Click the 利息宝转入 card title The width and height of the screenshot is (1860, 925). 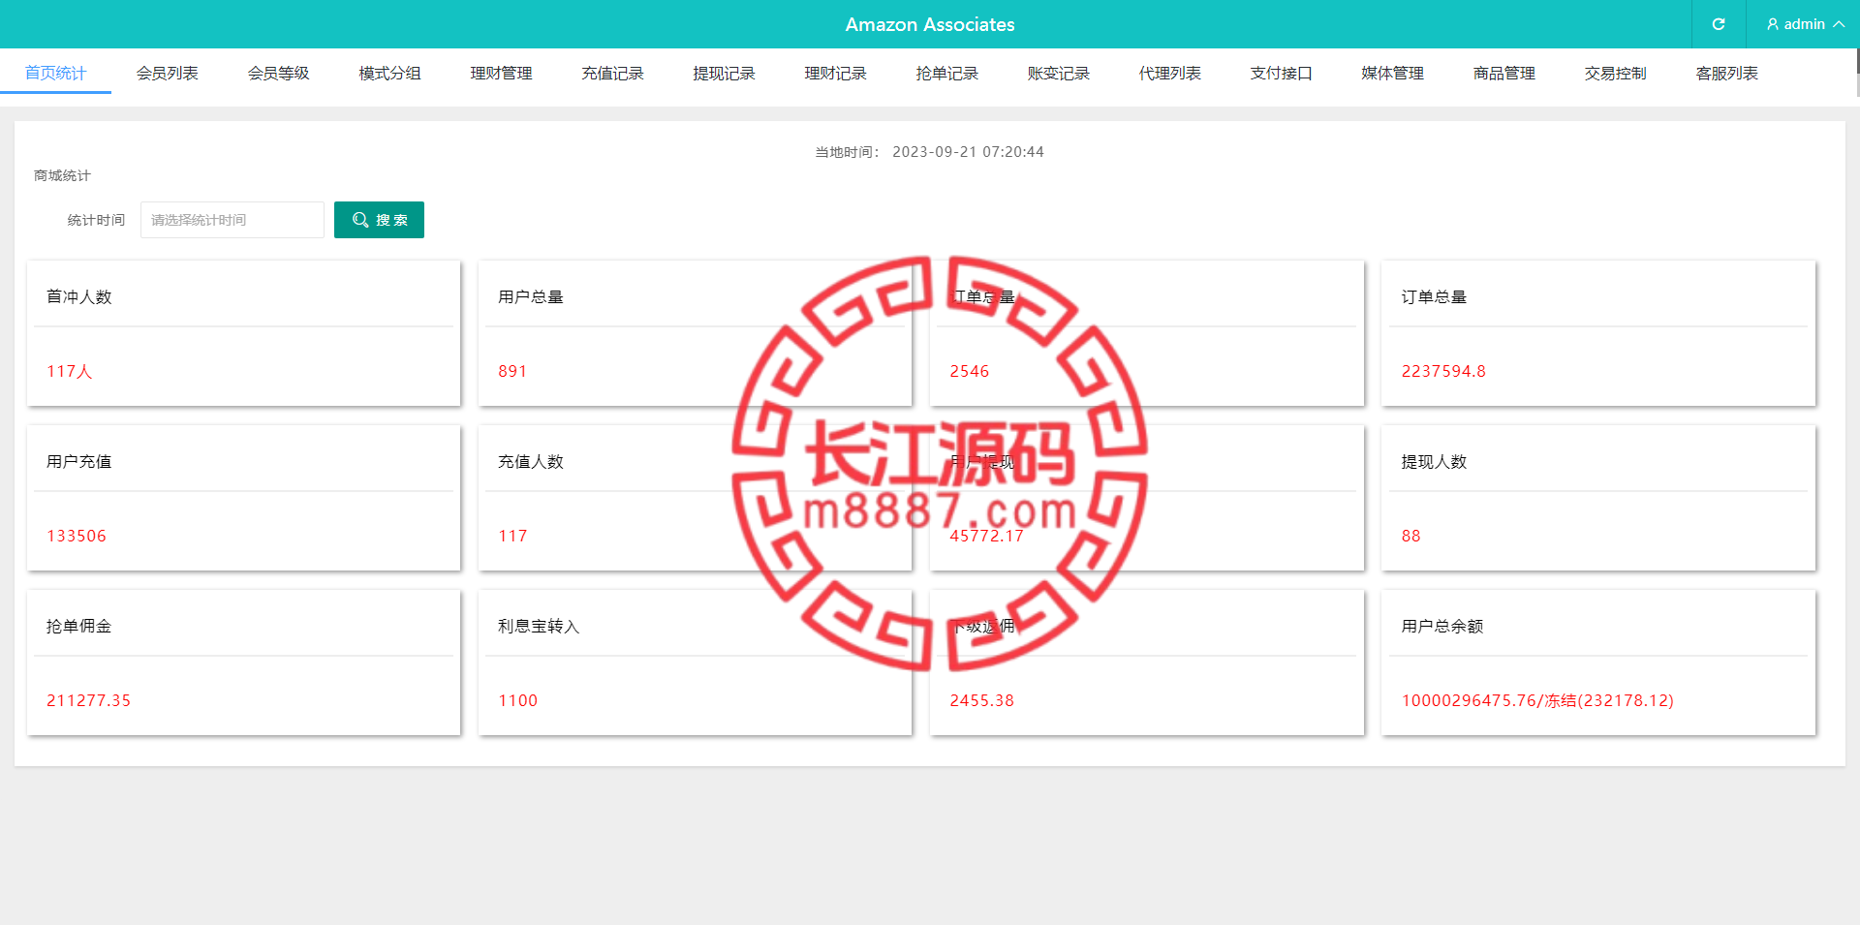539,627
